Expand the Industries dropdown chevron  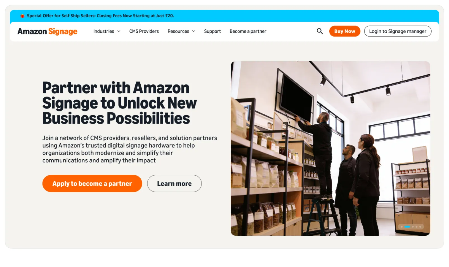pos(119,31)
